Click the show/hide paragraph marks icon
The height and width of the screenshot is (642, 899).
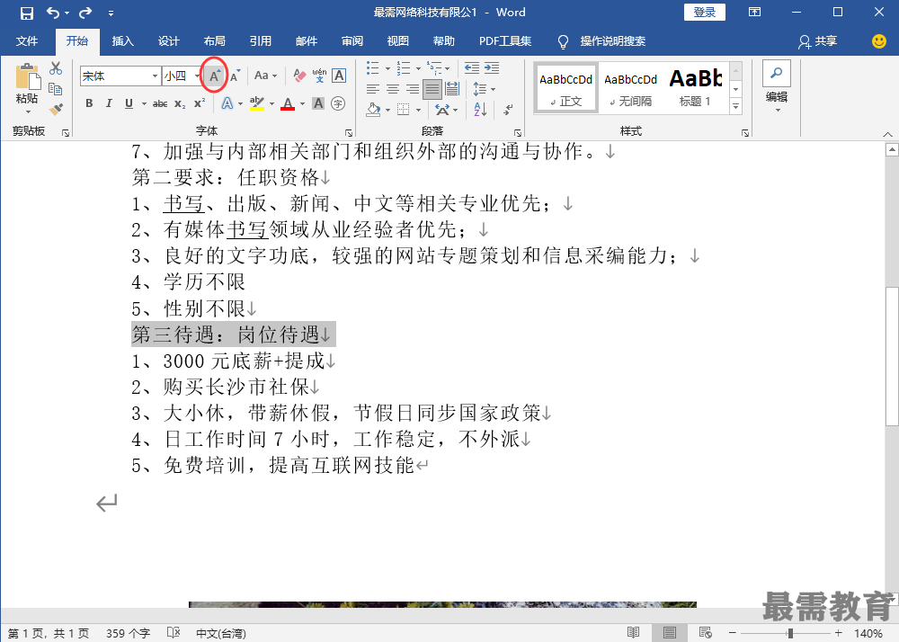[508, 109]
